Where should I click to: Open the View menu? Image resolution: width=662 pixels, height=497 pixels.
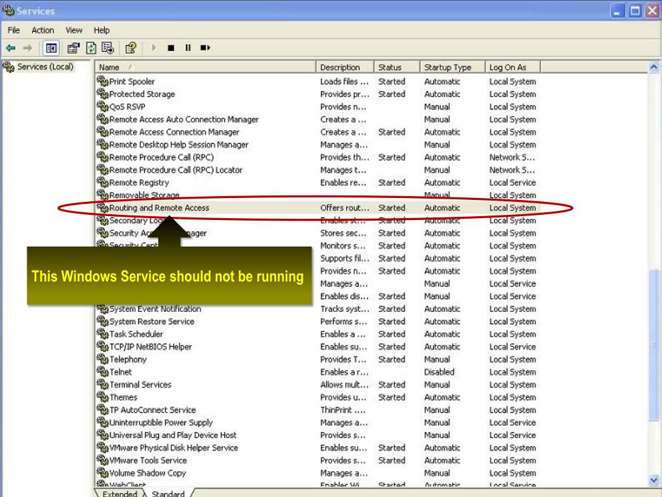[74, 30]
